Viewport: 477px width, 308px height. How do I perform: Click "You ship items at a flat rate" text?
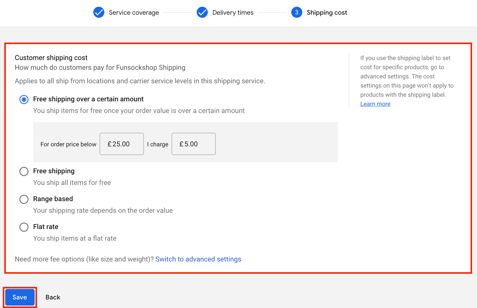coord(75,238)
